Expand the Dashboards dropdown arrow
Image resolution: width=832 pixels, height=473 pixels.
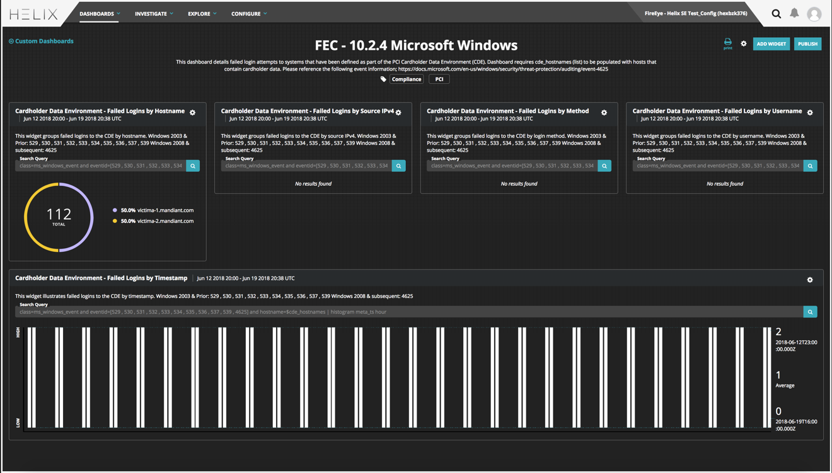(x=118, y=14)
